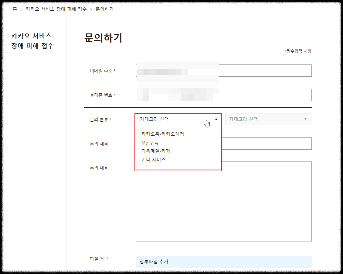Click the 파일 첨부 label
This screenshot has width=343, height=274.
tap(99, 259)
